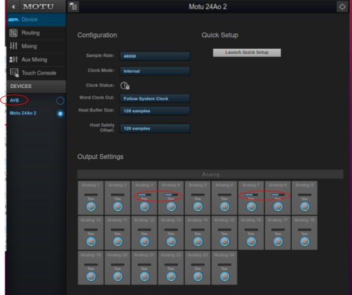352x295 pixels.
Task: Click the Analog 7 trim knob
Action: pyautogui.click(x=251, y=207)
